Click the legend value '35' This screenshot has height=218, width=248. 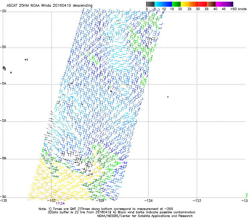point(206,9)
